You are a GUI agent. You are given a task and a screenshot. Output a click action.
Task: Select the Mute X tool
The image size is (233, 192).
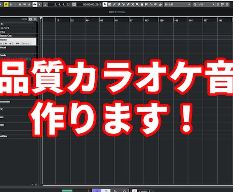pos(133,5)
